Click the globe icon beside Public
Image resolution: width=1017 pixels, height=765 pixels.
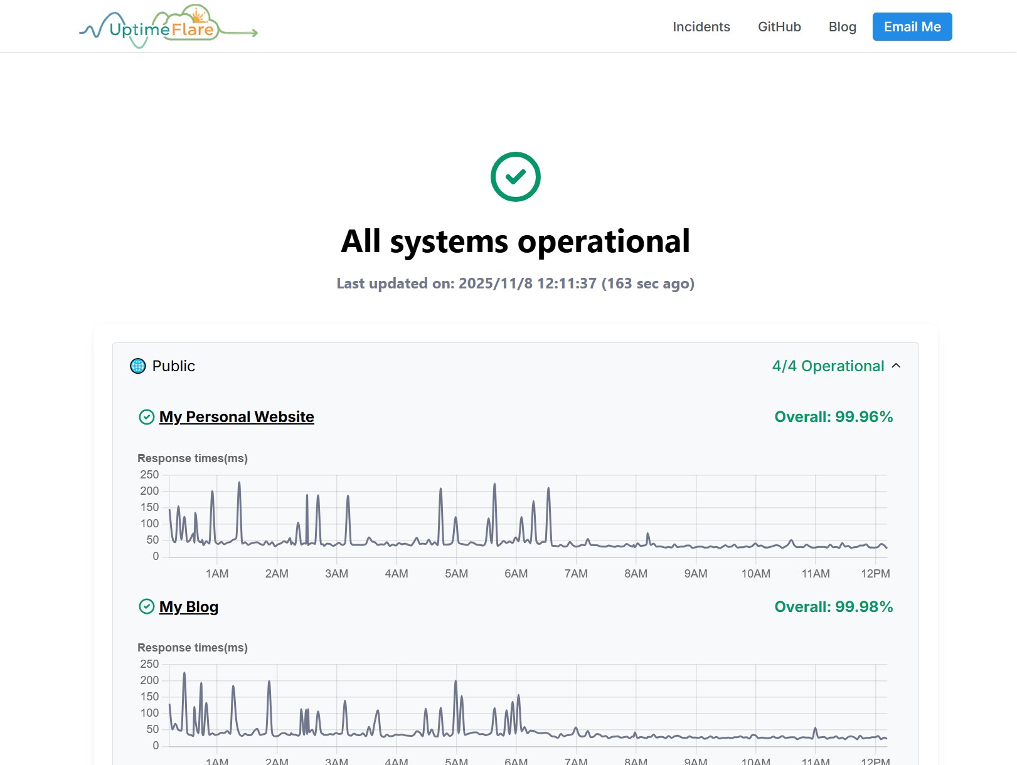tap(137, 366)
